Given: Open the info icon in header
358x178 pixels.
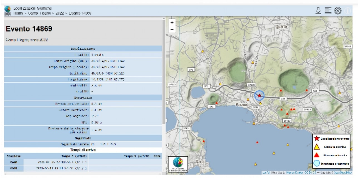Looking at the screenshot, I should tap(348, 11).
